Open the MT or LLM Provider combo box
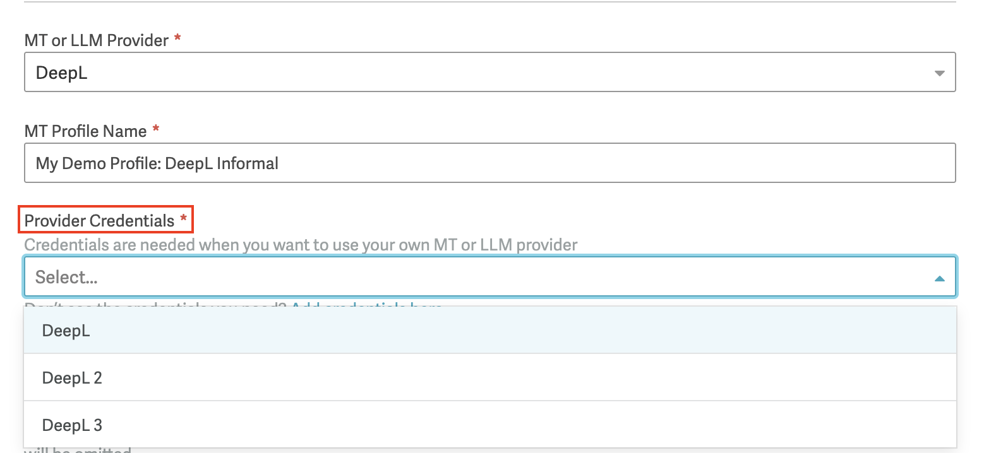Image resolution: width=984 pixels, height=453 pixels. pyautogui.click(x=489, y=72)
